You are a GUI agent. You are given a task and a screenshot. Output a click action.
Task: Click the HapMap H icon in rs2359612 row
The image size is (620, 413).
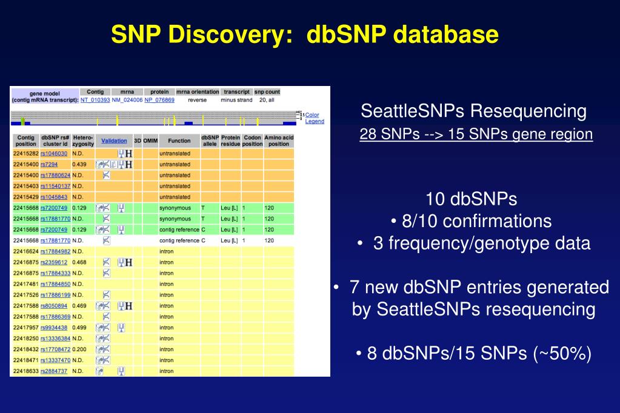pos(128,262)
